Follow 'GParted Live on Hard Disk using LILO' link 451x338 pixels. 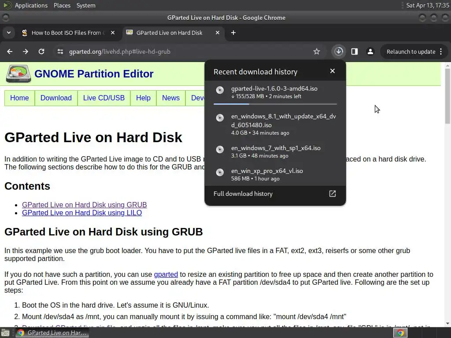point(82,213)
